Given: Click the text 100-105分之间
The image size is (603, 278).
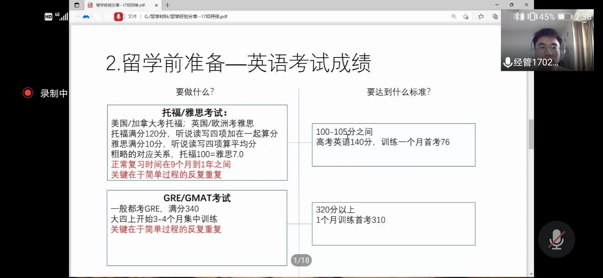Looking at the screenshot, I should (344, 132).
